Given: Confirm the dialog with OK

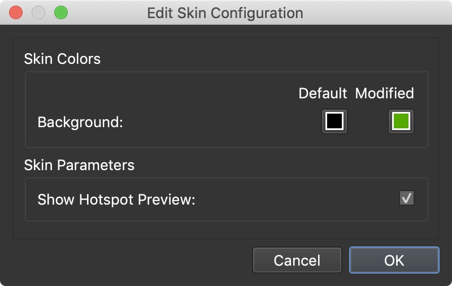Looking at the screenshot, I should [394, 260].
